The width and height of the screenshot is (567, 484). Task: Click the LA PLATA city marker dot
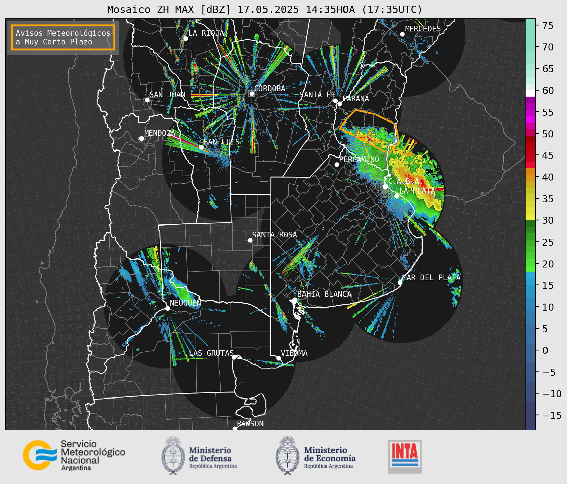point(397,196)
